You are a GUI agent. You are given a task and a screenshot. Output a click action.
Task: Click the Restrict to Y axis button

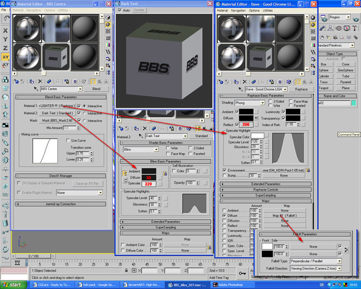coord(5,39)
